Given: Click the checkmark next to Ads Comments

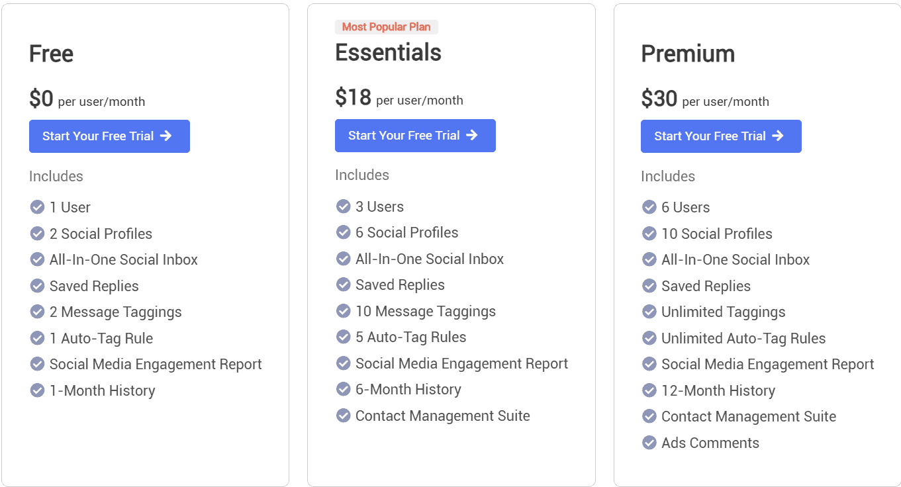Looking at the screenshot, I should pos(649,442).
